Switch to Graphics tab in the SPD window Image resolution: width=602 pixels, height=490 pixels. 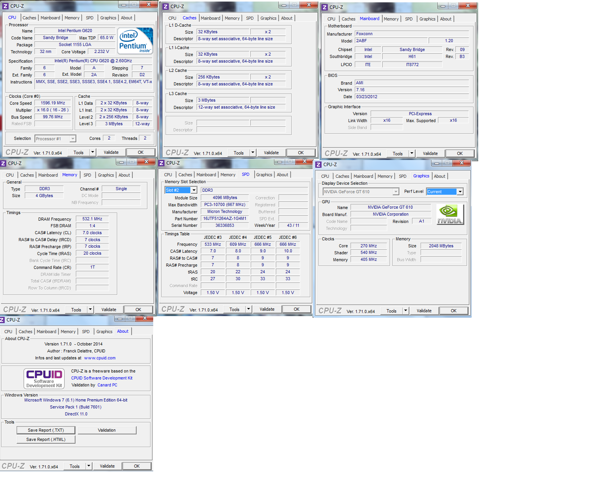(264, 175)
